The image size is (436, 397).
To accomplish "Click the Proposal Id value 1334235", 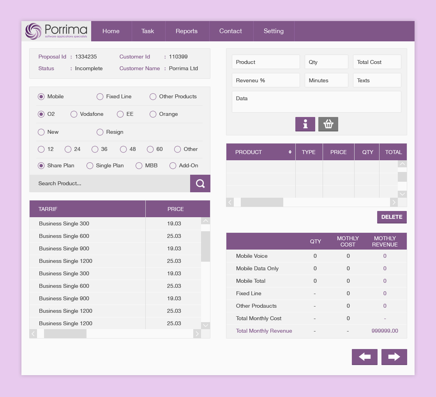I will pyautogui.click(x=86, y=57).
